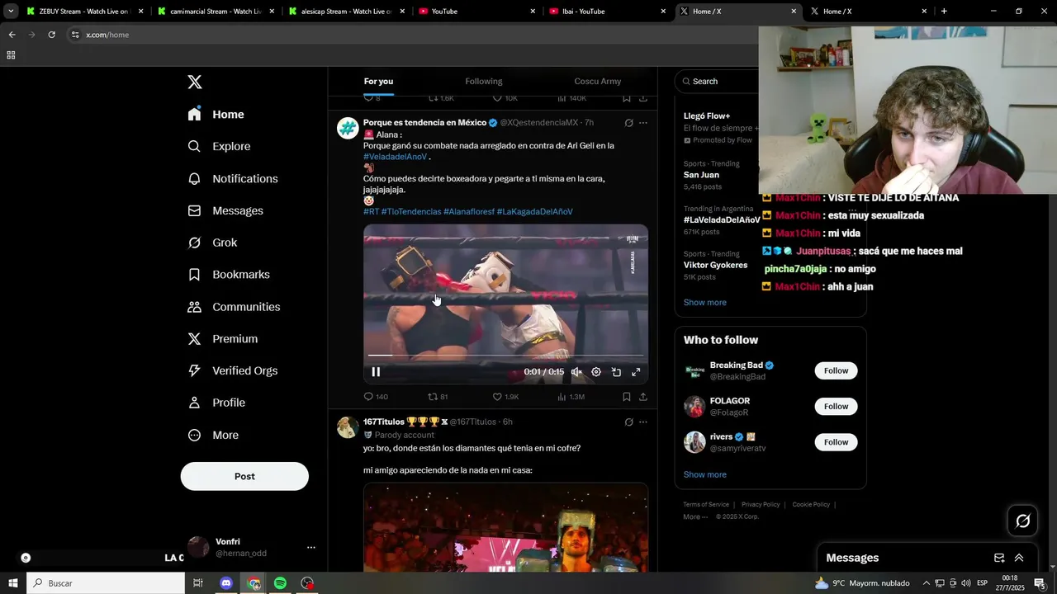Click the #VeladadelAñoV hashtag link
1057x594 pixels.
click(396, 157)
